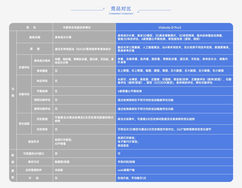Click the "竞品对比" title heading
Screen dimensions: 242x188
121,9
